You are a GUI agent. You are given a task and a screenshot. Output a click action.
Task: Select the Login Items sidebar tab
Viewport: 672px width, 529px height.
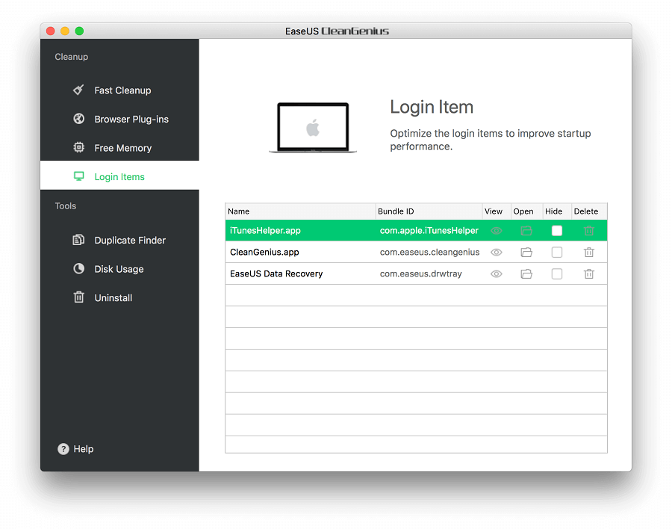coord(119,177)
